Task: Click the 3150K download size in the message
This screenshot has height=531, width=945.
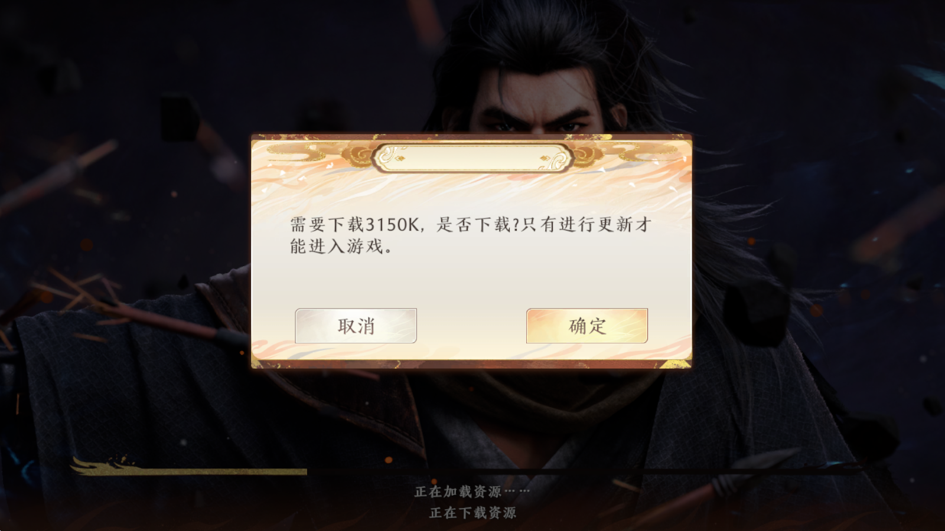Action: click(392, 224)
